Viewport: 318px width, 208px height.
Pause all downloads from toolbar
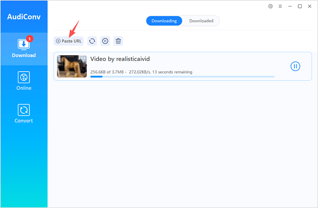105,41
